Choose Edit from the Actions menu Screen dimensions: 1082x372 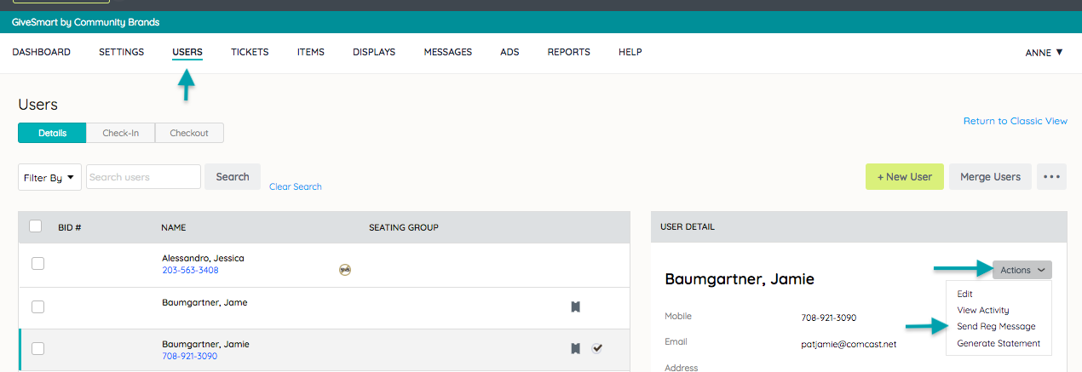(964, 294)
